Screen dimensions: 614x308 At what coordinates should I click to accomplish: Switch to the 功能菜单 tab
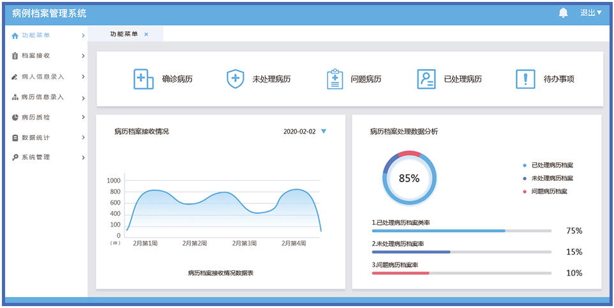123,35
